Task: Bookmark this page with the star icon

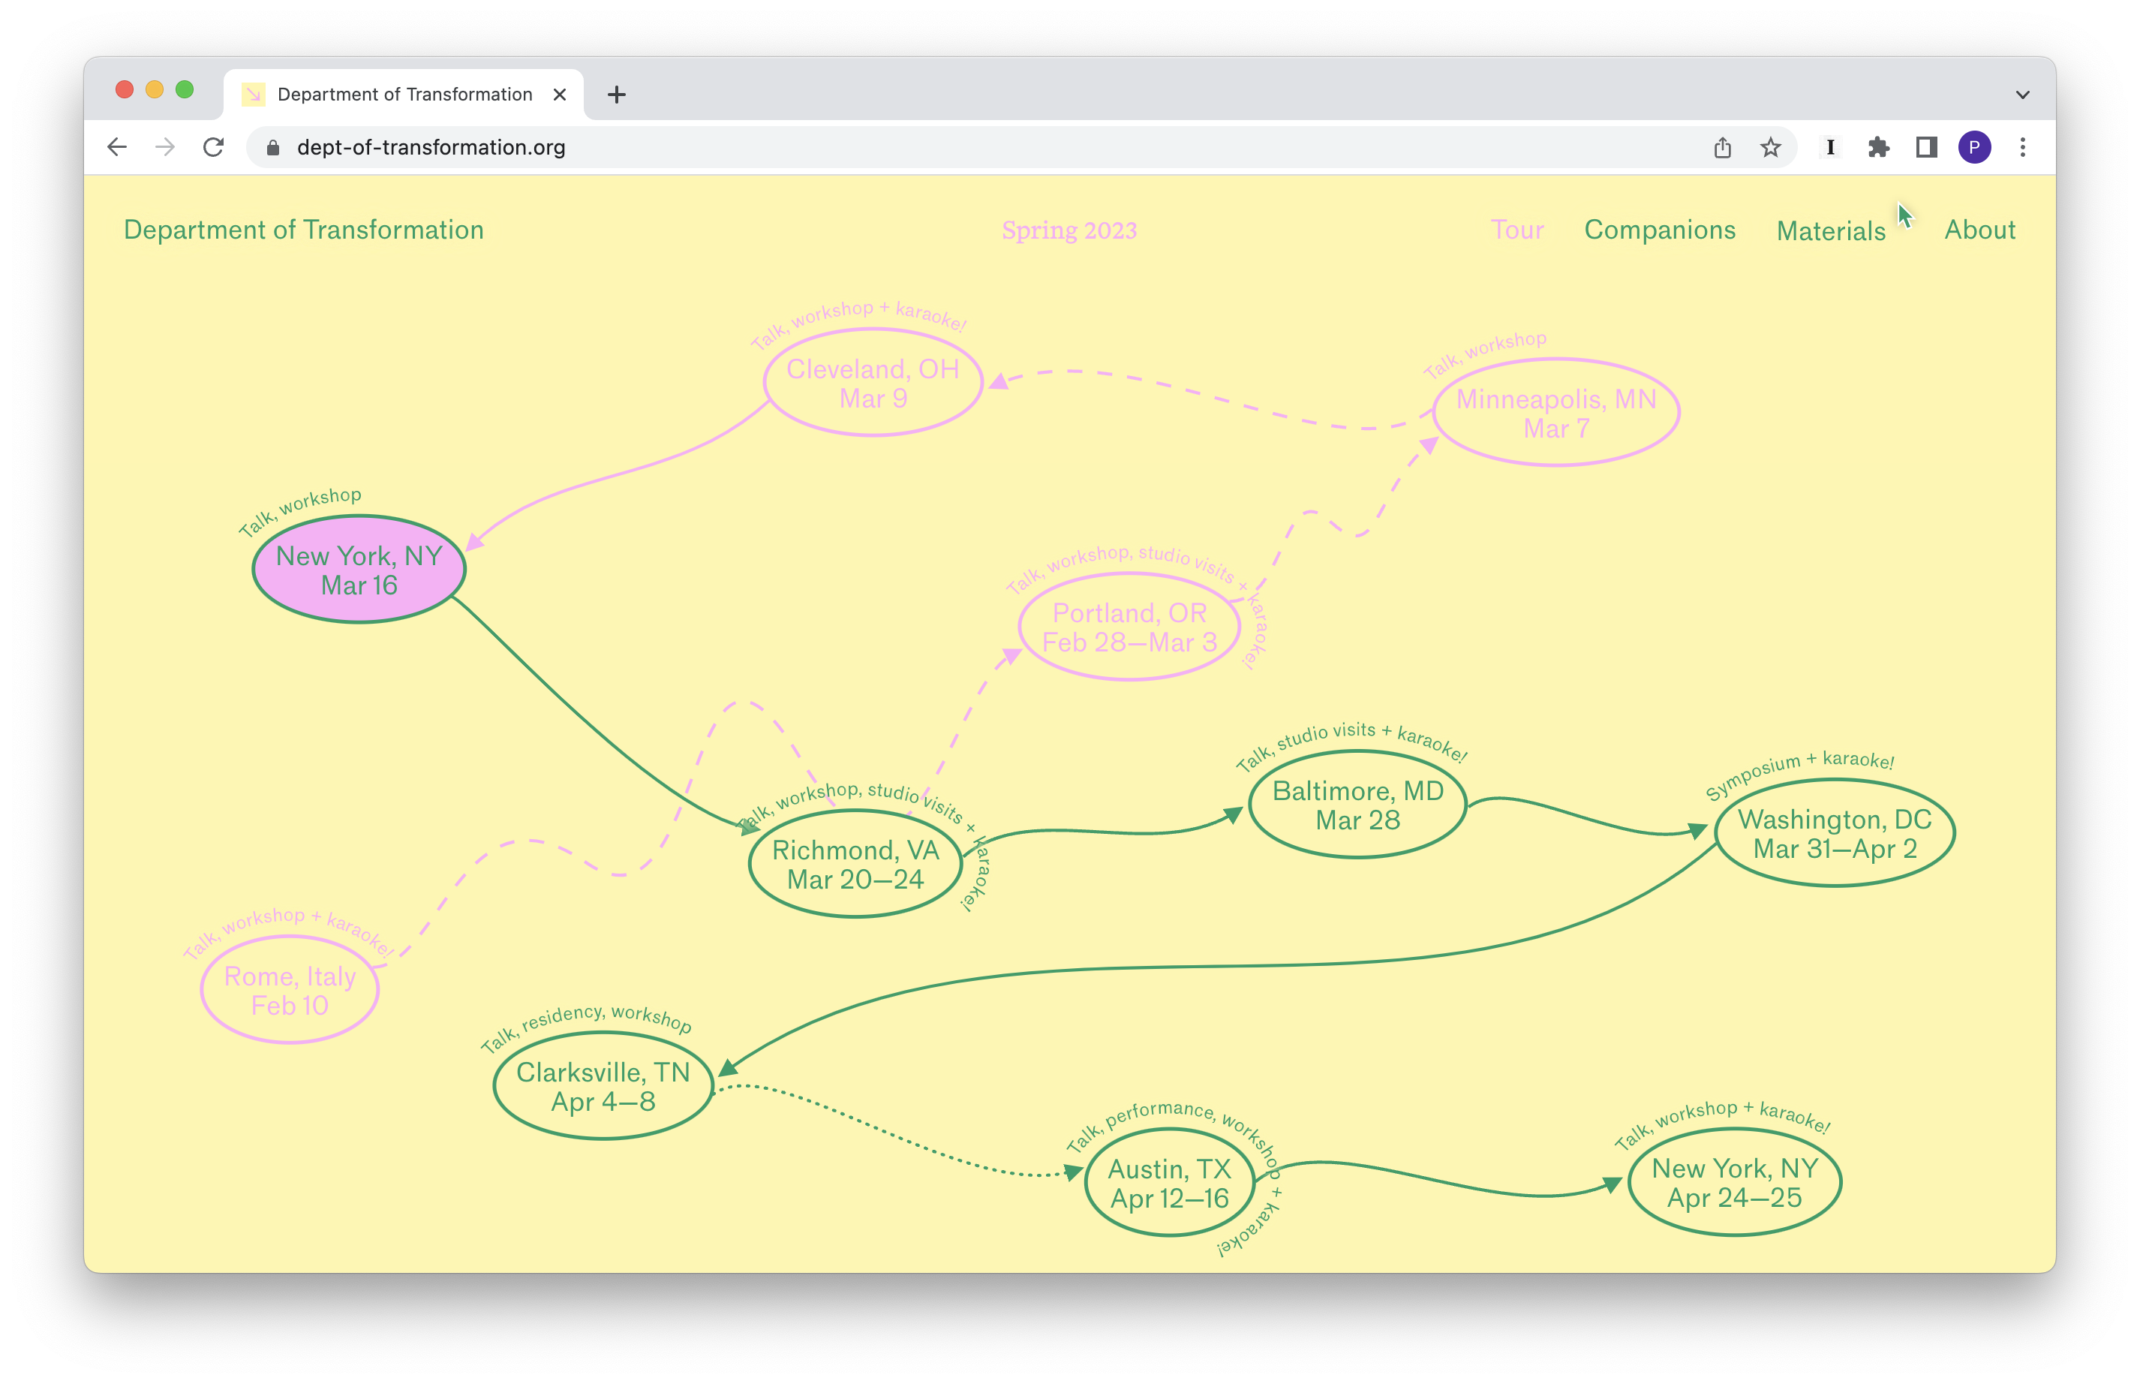Action: (x=1770, y=147)
